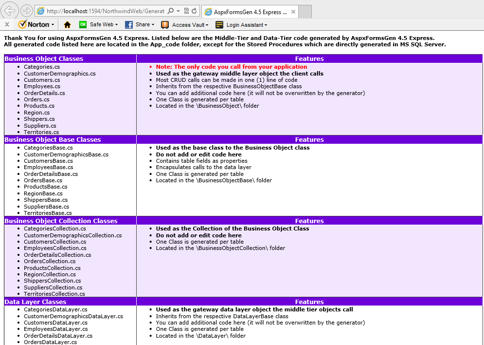This screenshot has height=345, width=484.
Task: Click 'Encapsulates calls to the data layer' line
Action: tap(204, 167)
